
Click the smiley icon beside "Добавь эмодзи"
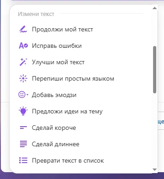23,95
